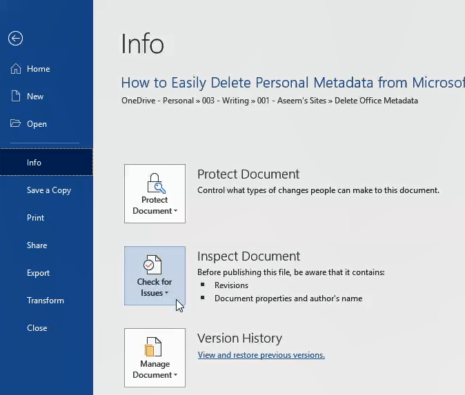465x395 pixels.
Task: Select Export in the left menu
Action: tap(39, 273)
